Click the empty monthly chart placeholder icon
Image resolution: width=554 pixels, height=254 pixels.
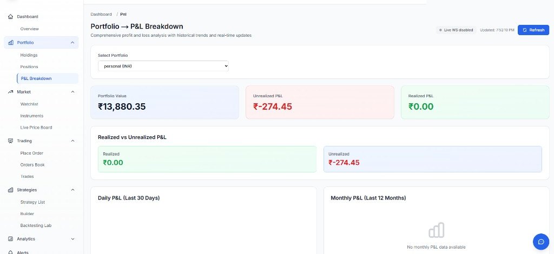tap(437, 230)
